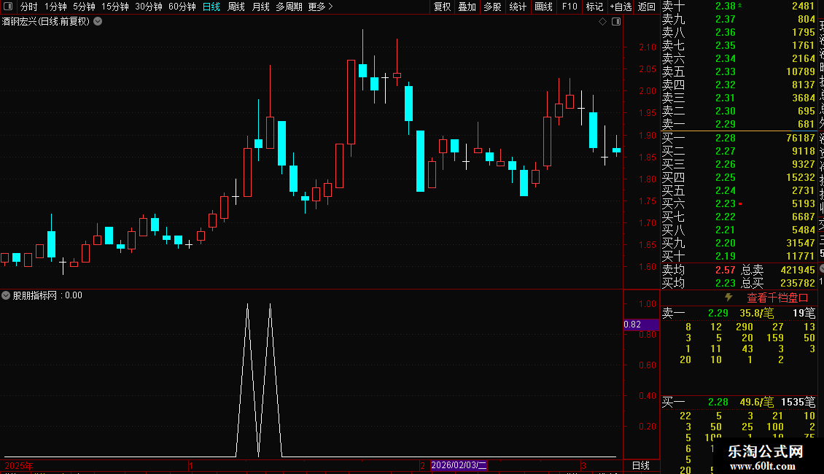Click 总卖 421945 total

coord(778,270)
